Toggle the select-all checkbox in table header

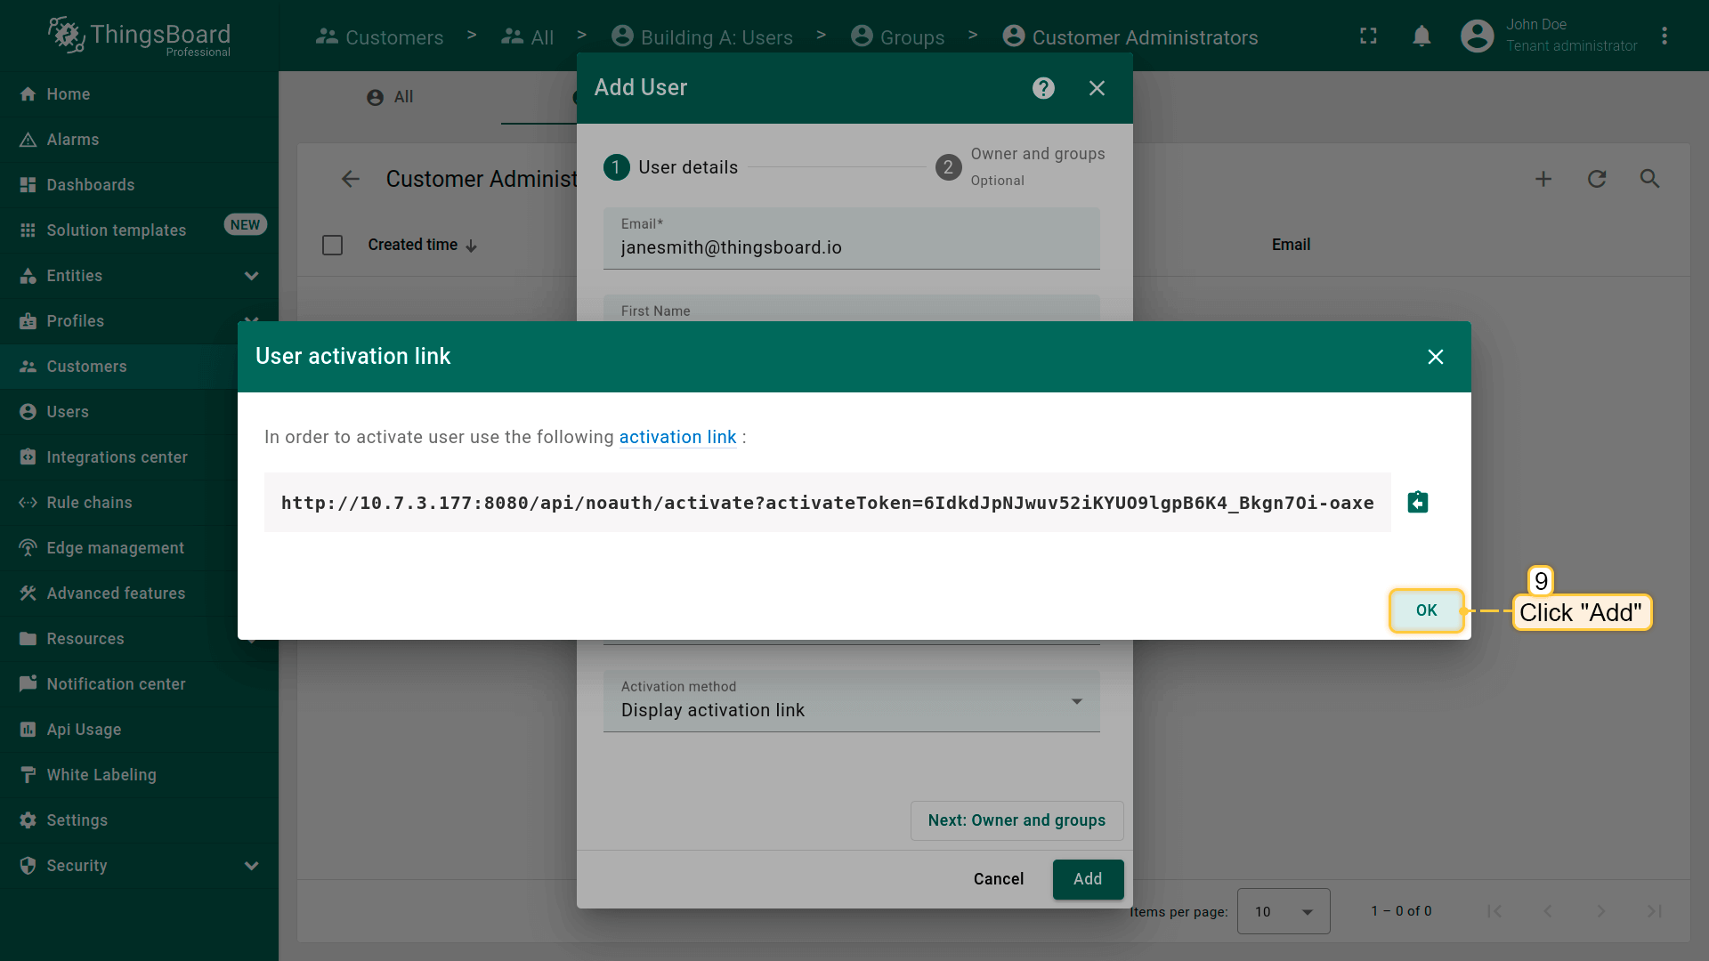pyautogui.click(x=332, y=245)
